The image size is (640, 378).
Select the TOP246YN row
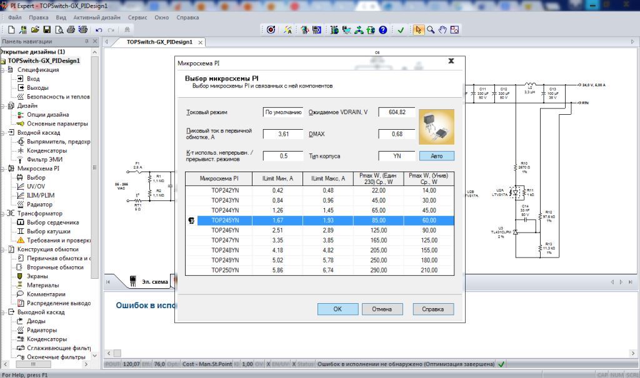click(x=319, y=230)
